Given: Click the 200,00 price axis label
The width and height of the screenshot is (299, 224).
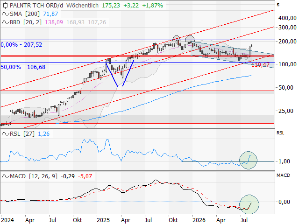Looking at the screenshot, I should 287,42.
